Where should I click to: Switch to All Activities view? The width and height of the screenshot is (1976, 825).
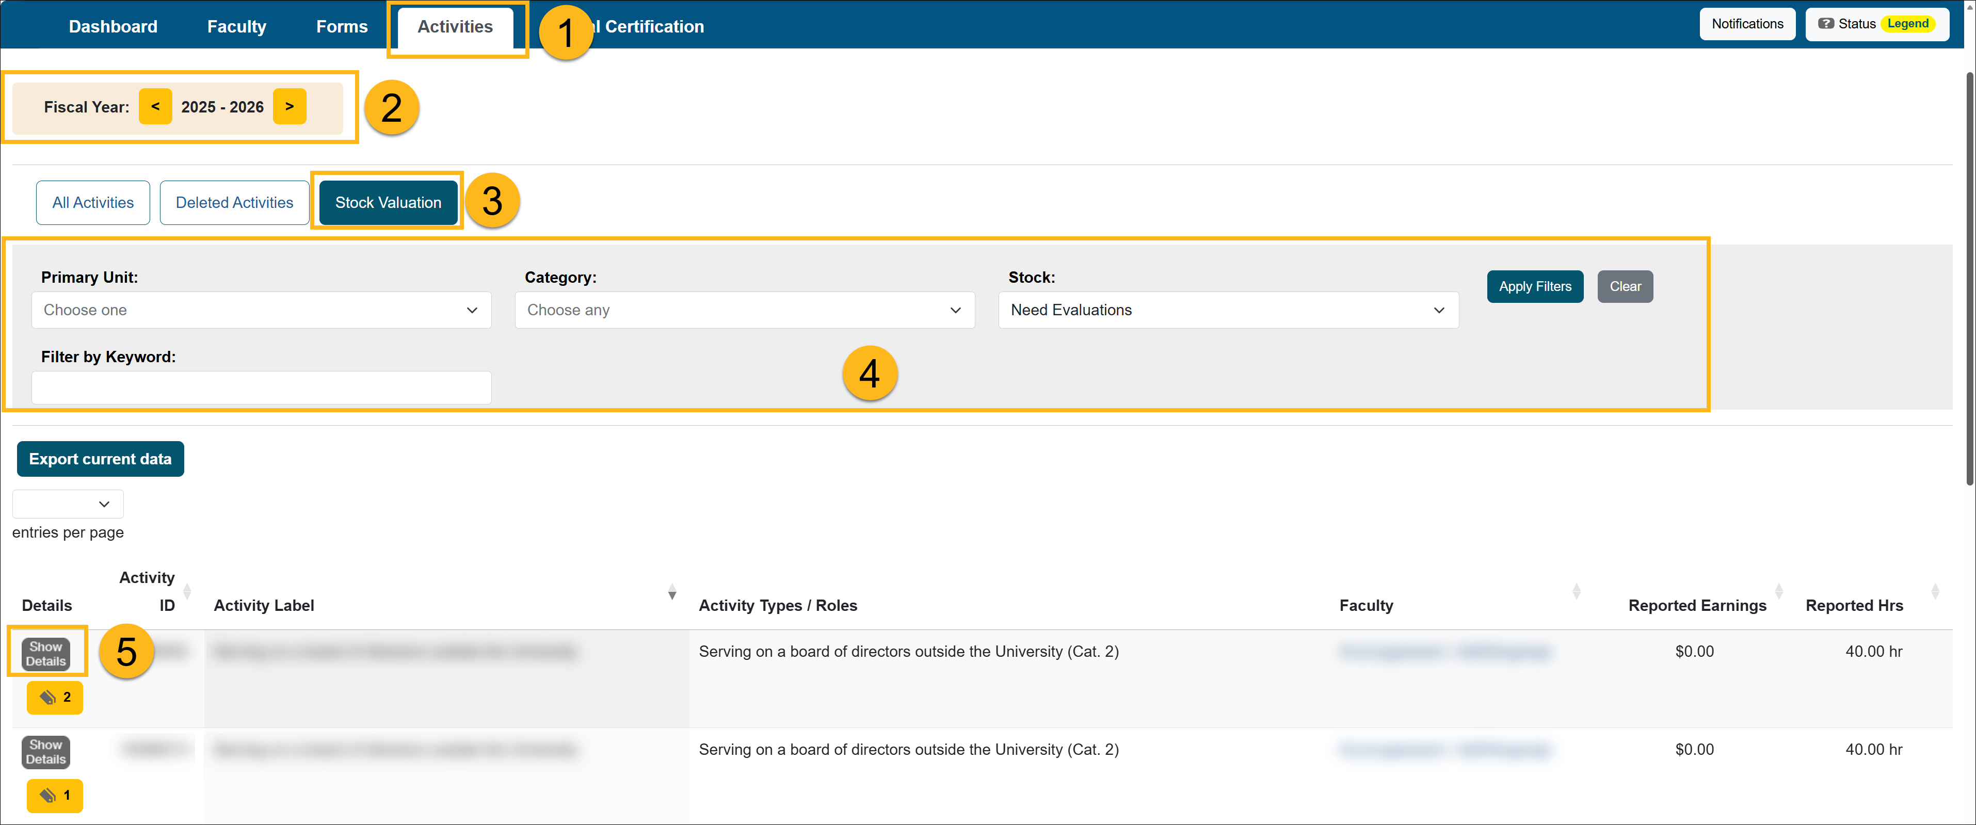tap(92, 202)
